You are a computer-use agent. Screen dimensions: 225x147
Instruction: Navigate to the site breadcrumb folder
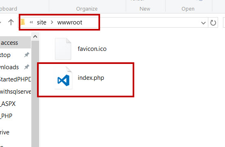42,22
